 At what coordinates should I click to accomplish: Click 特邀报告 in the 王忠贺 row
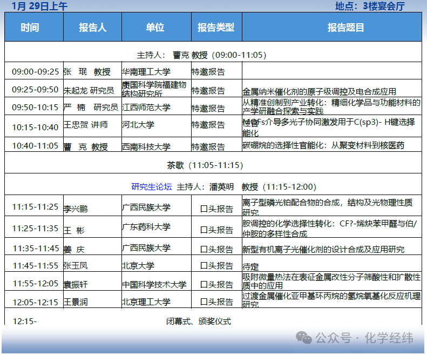click(x=208, y=125)
